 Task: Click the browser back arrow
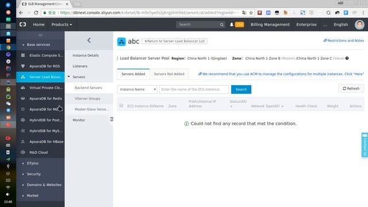tap(21, 13)
